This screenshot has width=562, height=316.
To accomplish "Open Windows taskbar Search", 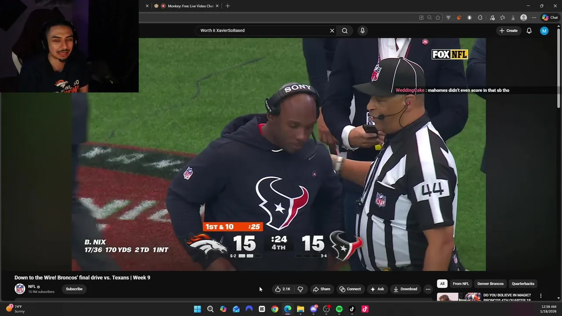I will pos(210,309).
